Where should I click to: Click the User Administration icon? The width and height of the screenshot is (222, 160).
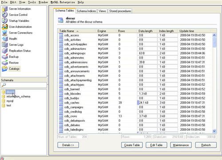click(x=5, y=27)
